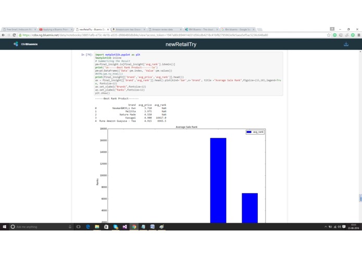Select the newRetailTry Bluemix tab
Screen dimensions: 362x257
[x=92, y=30]
